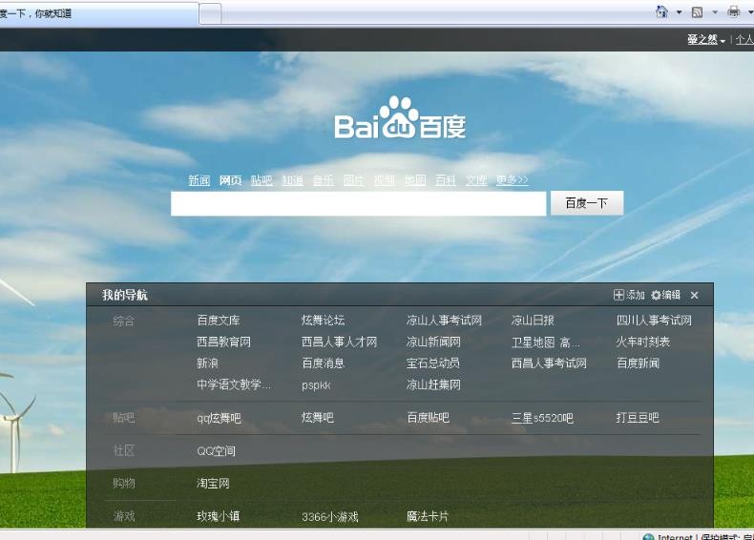The width and height of the screenshot is (754, 540).
Task: Click the Baidu logo
Action: point(400,117)
